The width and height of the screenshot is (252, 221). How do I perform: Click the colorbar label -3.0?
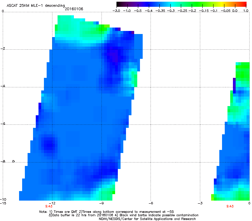[116, 11]
